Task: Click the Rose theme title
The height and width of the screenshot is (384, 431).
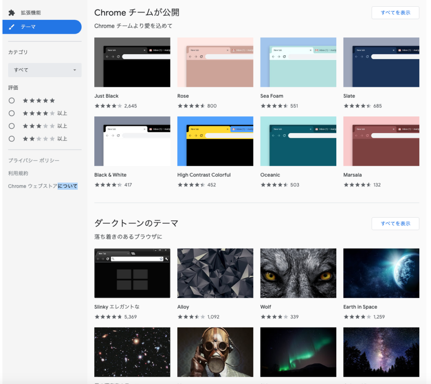Action: (183, 96)
